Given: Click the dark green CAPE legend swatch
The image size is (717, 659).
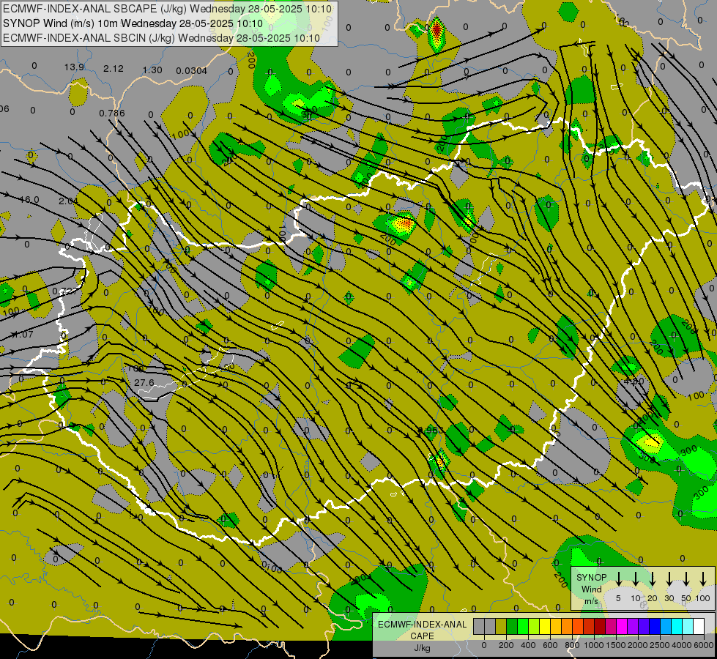Looking at the screenshot, I should click(x=512, y=626).
